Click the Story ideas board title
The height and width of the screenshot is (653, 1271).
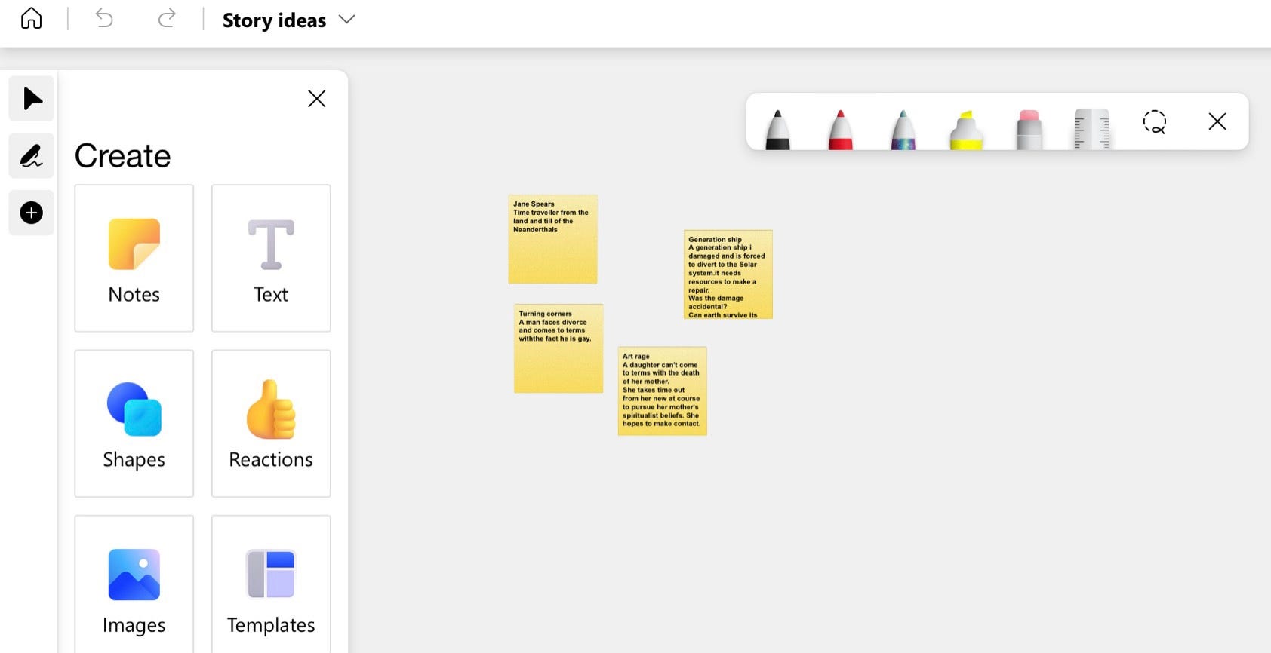[x=275, y=20]
